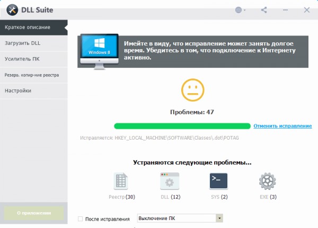Click the DLL Suite wrench logo icon
The height and width of the screenshot is (228, 318).
coord(12,10)
